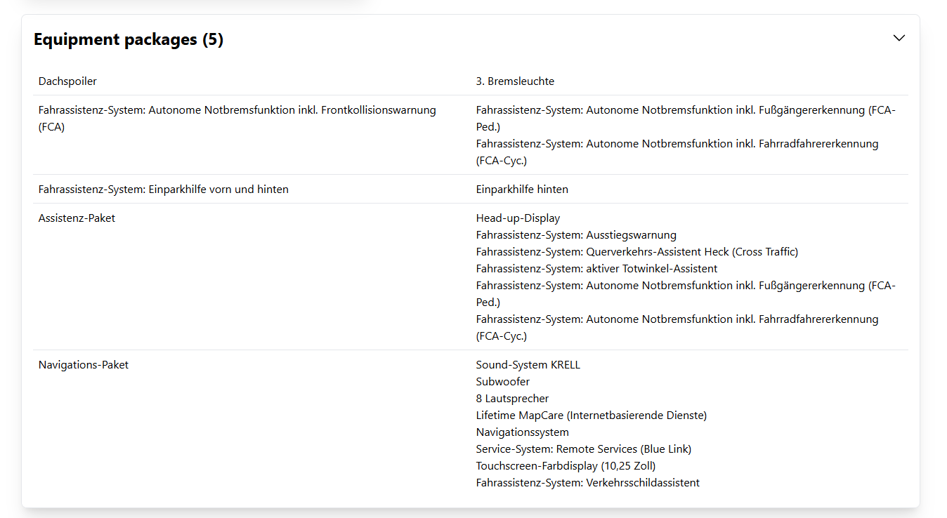Collapse the Equipment packages section chevron
This screenshot has width=947, height=518.
pos(899,38)
